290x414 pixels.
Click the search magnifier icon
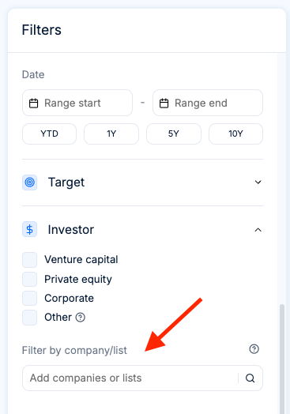pos(250,378)
